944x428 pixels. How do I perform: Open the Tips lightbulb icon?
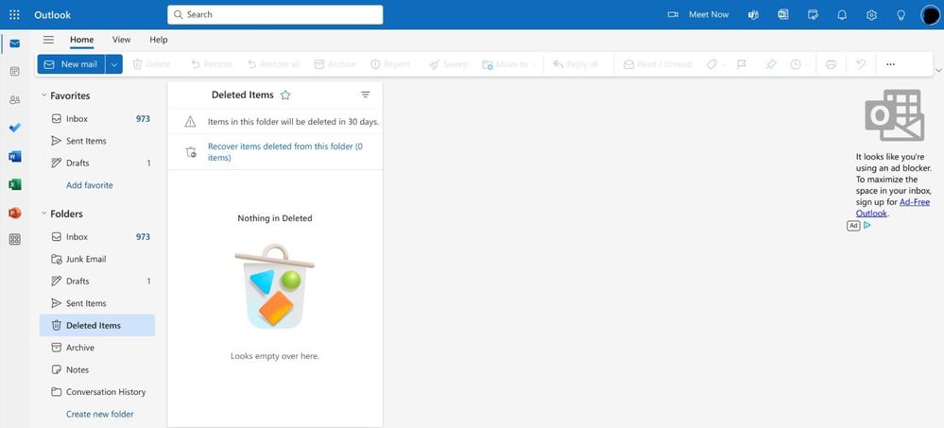[x=901, y=14]
